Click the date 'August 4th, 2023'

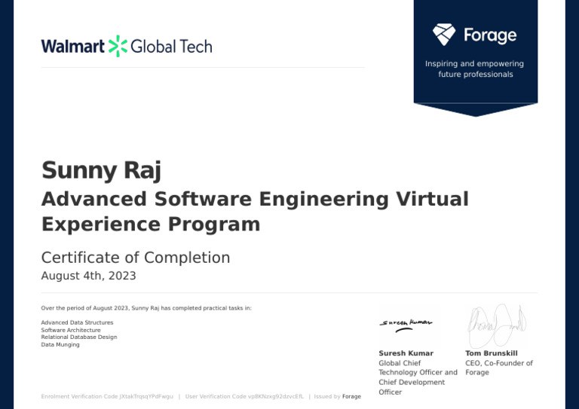coord(89,276)
